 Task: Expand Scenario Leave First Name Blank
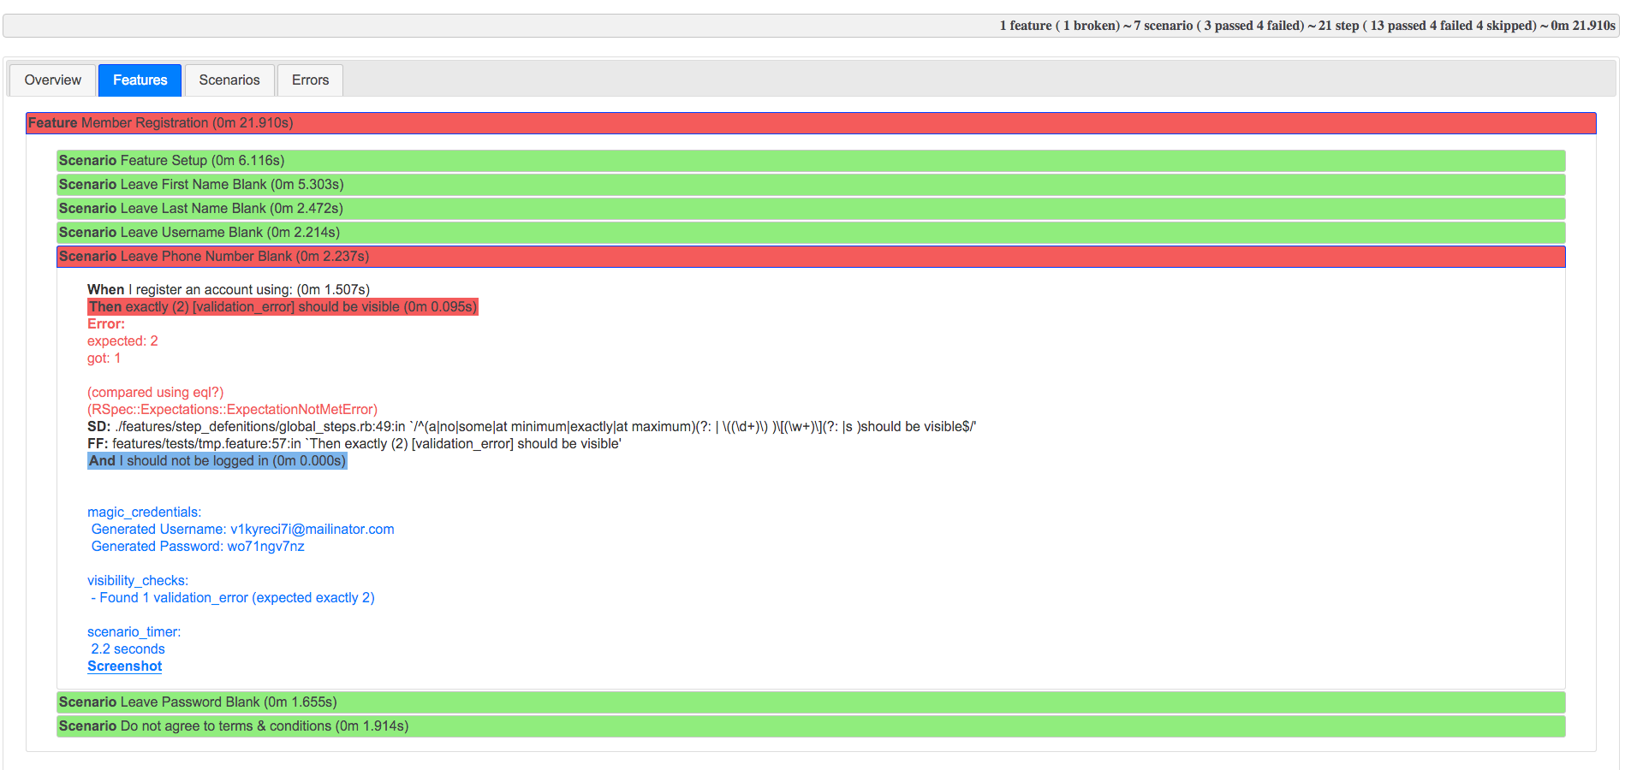click(811, 185)
